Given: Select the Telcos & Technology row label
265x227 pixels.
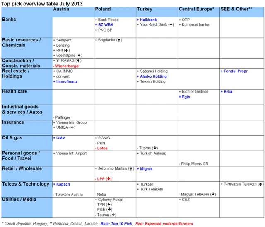Looking at the screenshot, I should 26,184.
